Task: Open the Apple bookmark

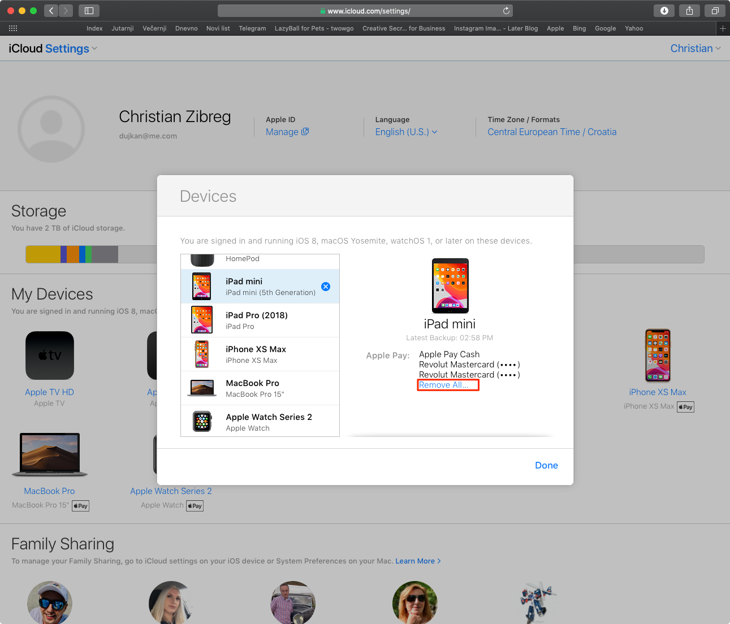Action: coord(555,28)
